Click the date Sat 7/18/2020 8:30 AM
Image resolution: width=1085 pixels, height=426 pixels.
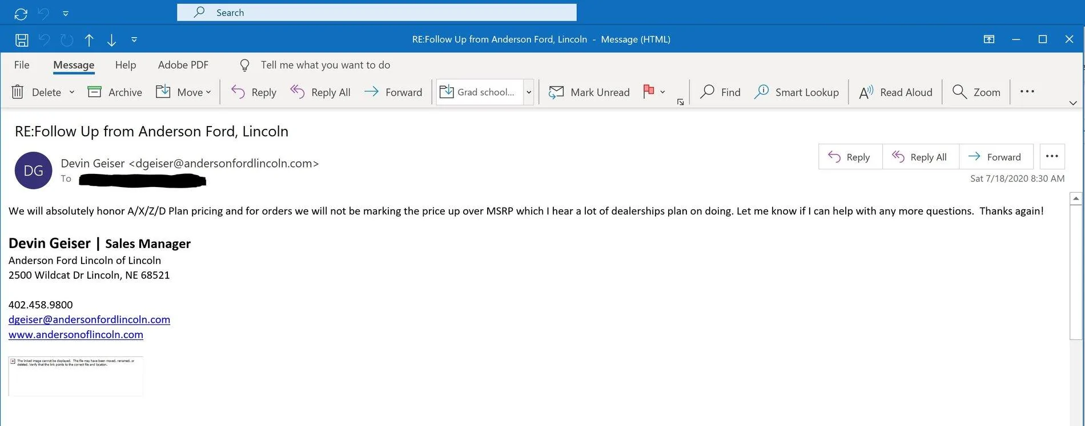click(1017, 178)
